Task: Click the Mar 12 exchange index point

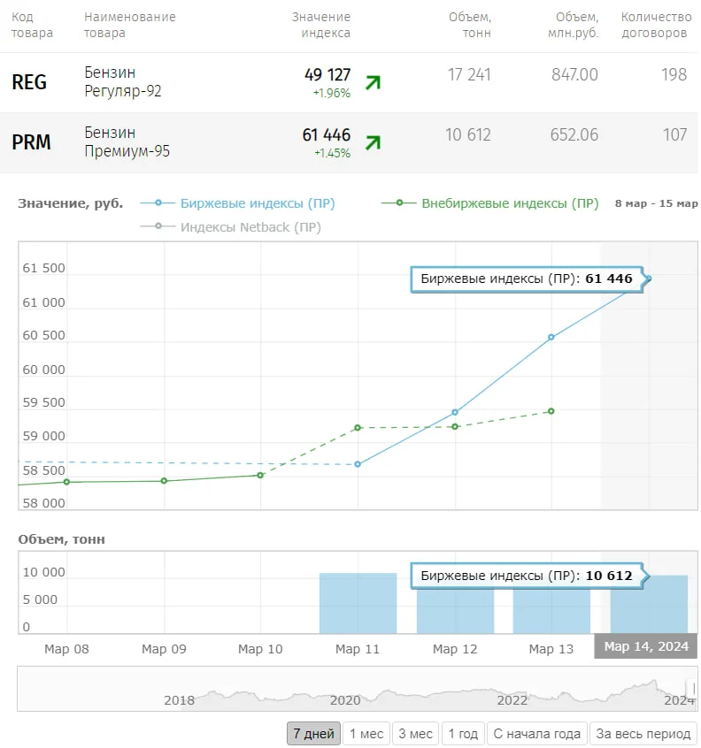Action: click(x=455, y=412)
